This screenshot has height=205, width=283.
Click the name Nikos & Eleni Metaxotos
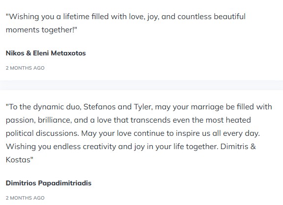coord(46,53)
